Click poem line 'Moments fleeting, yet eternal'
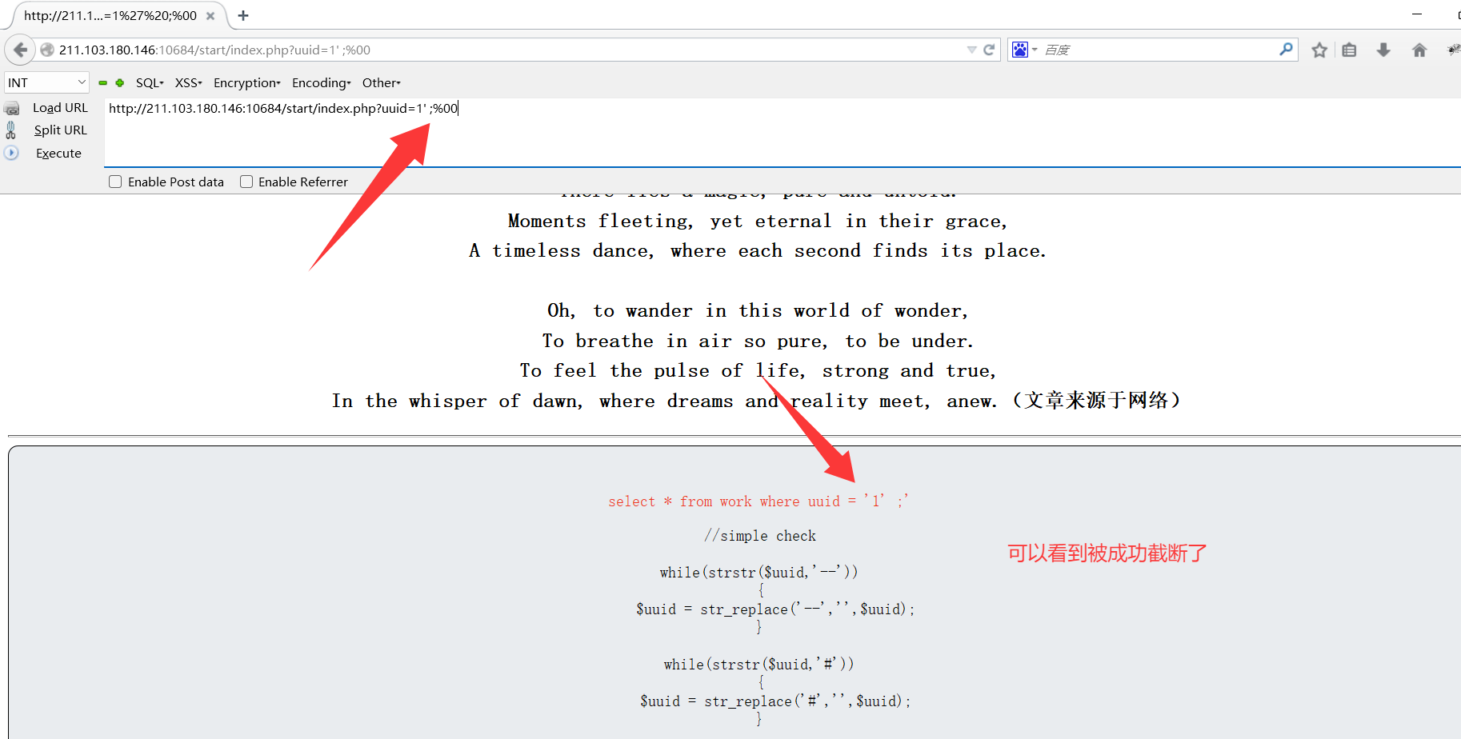 pyautogui.click(x=758, y=222)
